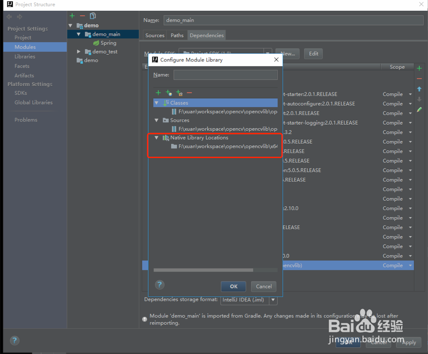Click the green add module icon

72,16
